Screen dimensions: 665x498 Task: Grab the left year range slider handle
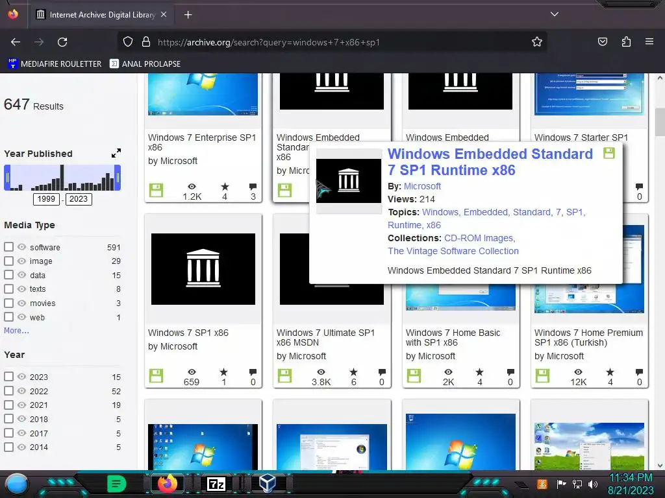(6, 178)
